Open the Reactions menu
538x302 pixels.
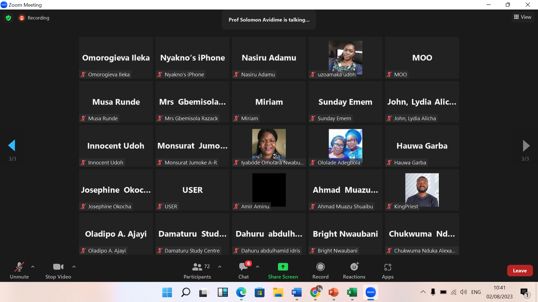pos(354,271)
